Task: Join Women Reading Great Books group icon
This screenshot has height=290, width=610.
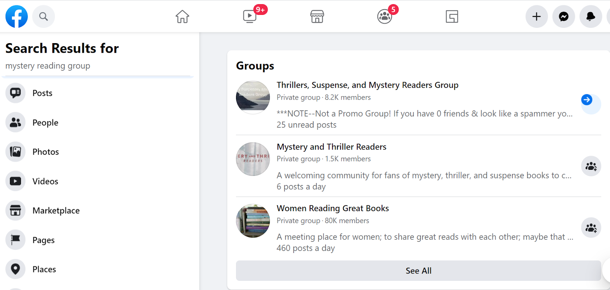Action: [591, 228]
